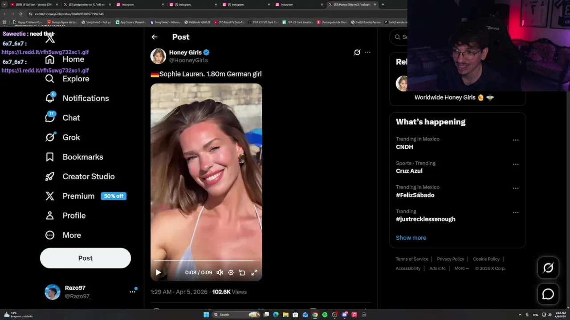Open options for #FelizSábado trend
The image size is (570, 320).
516,188
